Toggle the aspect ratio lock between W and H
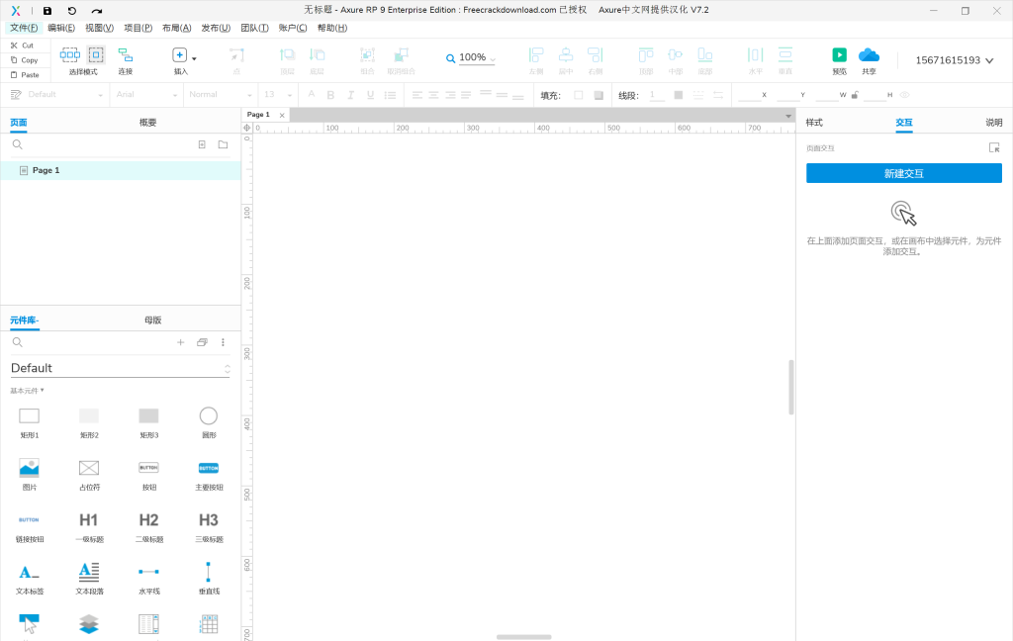Viewport: 1013px width, 641px height. click(x=855, y=95)
